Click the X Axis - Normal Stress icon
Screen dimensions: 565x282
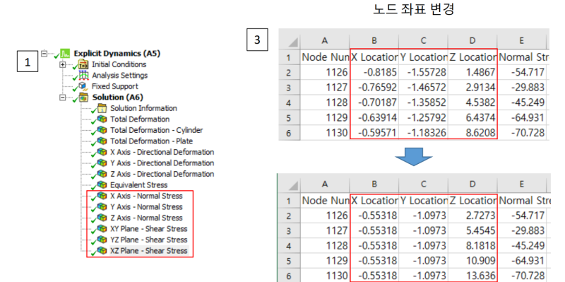point(102,196)
